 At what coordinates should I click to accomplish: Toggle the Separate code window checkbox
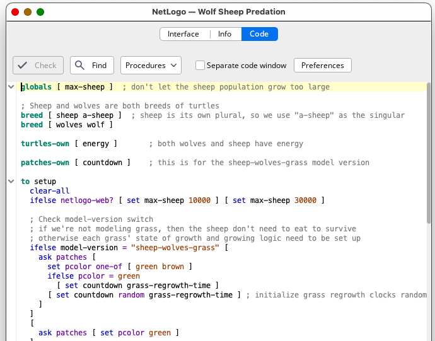[x=200, y=66]
